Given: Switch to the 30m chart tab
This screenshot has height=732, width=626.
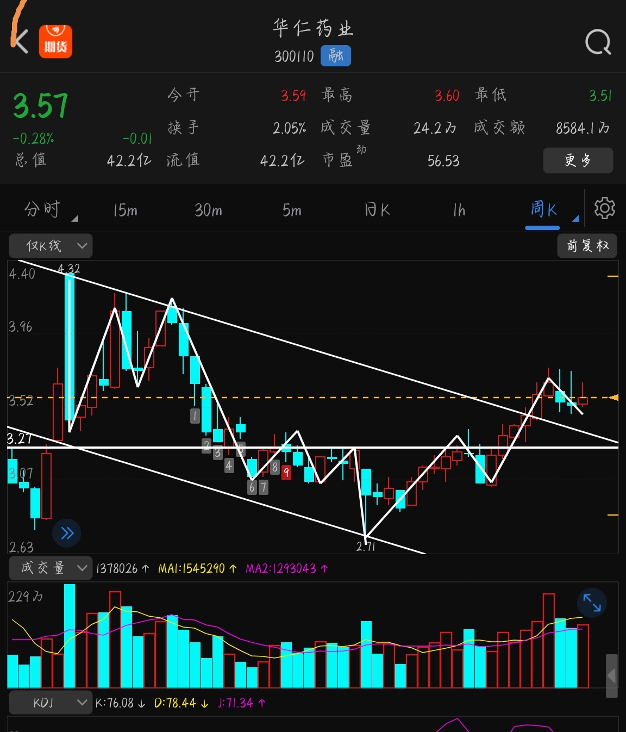Looking at the screenshot, I should pos(208,210).
